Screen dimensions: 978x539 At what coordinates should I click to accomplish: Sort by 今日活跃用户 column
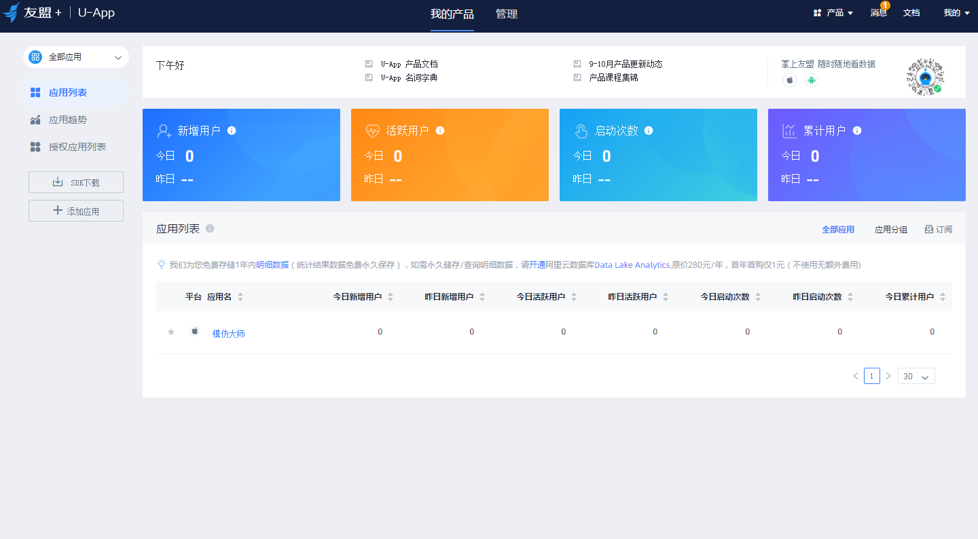(573, 297)
